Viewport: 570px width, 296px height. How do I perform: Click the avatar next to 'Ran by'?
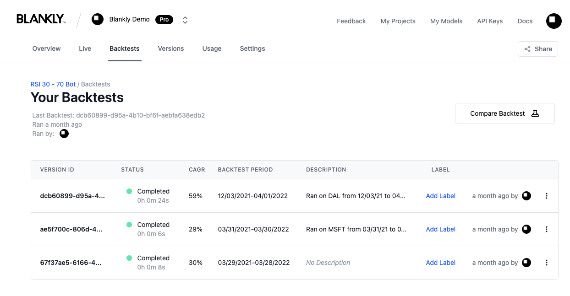tap(64, 134)
